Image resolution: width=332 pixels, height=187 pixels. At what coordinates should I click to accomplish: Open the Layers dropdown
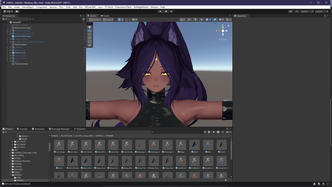click(x=307, y=11)
